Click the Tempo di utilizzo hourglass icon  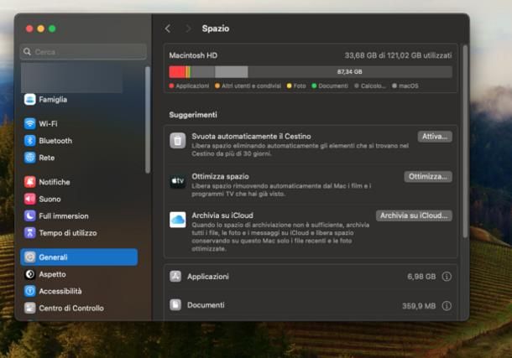(x=29, y=233)
